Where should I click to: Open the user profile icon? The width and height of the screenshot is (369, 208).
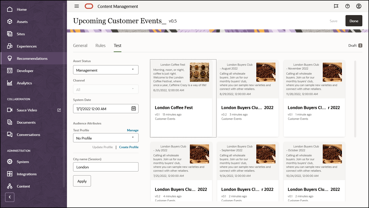click(359, 6)
